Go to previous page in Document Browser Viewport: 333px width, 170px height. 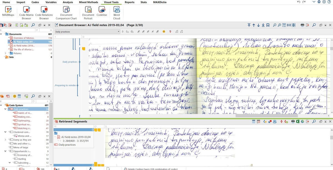(x=254, y=25)
